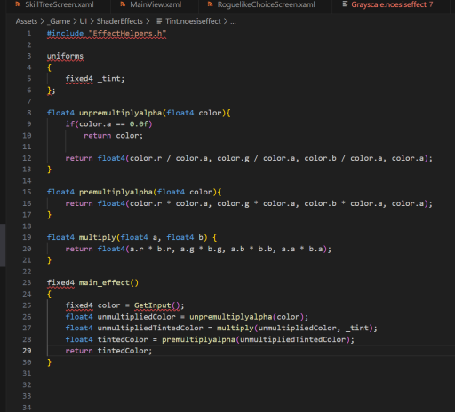Click the uniforms keyword
The height and width of the screenshot is (412, 455).
click(x=65, y=56)
